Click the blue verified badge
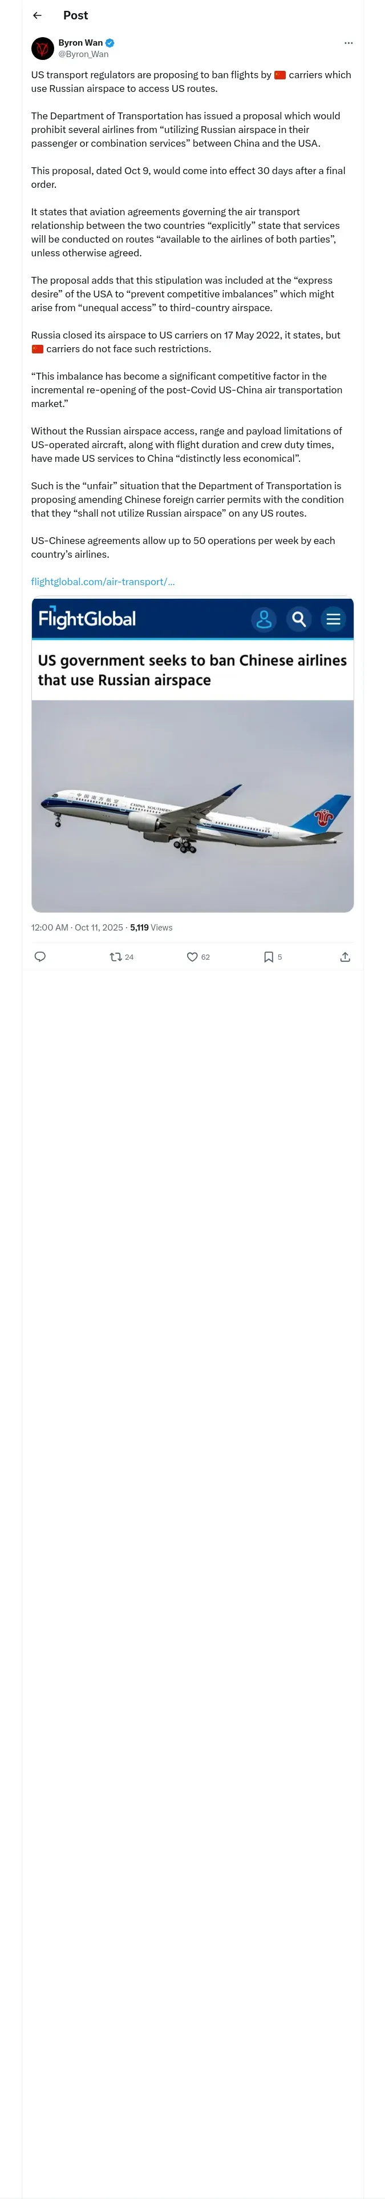 pyautogui.click(x=110, y=43)
